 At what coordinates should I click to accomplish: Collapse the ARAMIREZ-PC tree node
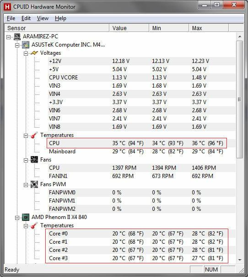[8, 37]
